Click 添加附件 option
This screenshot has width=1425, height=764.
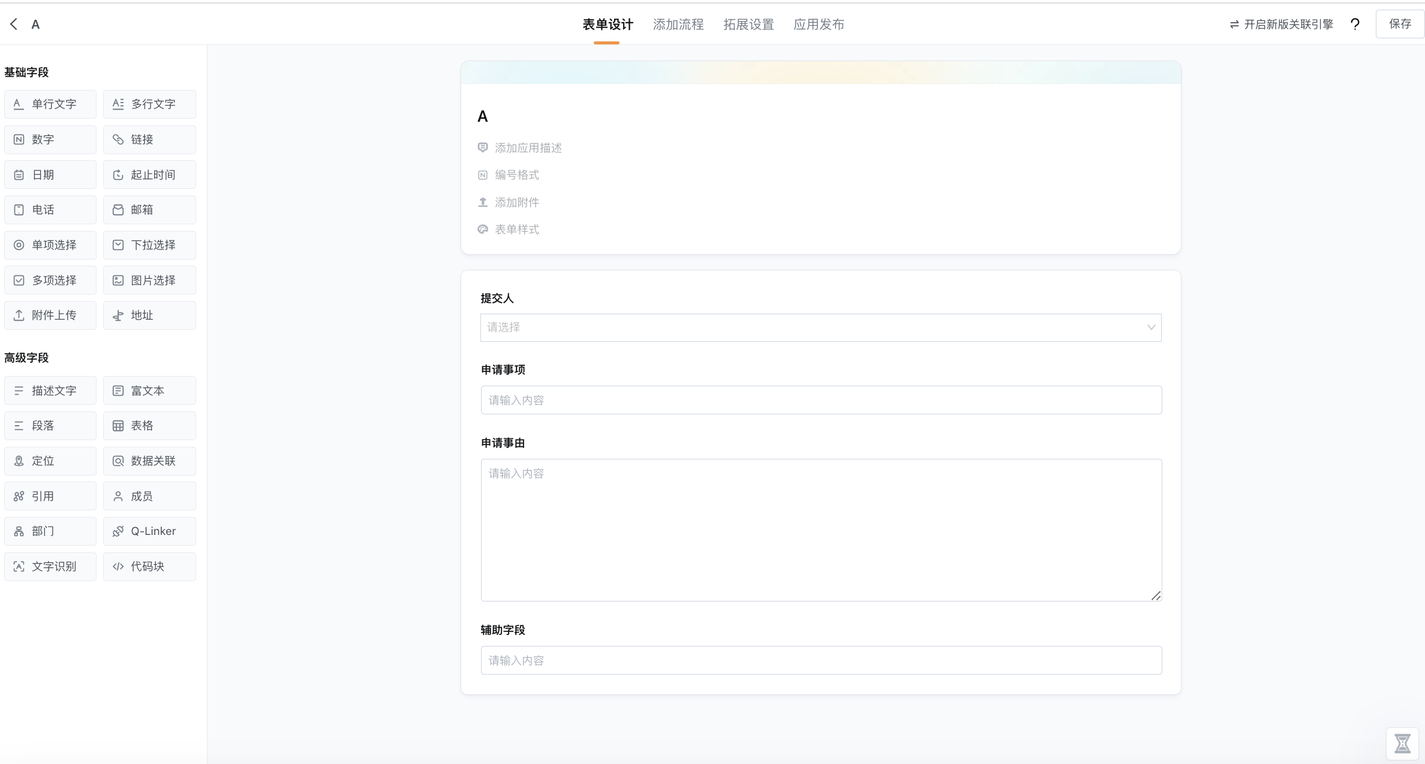(x=508, y=203)
